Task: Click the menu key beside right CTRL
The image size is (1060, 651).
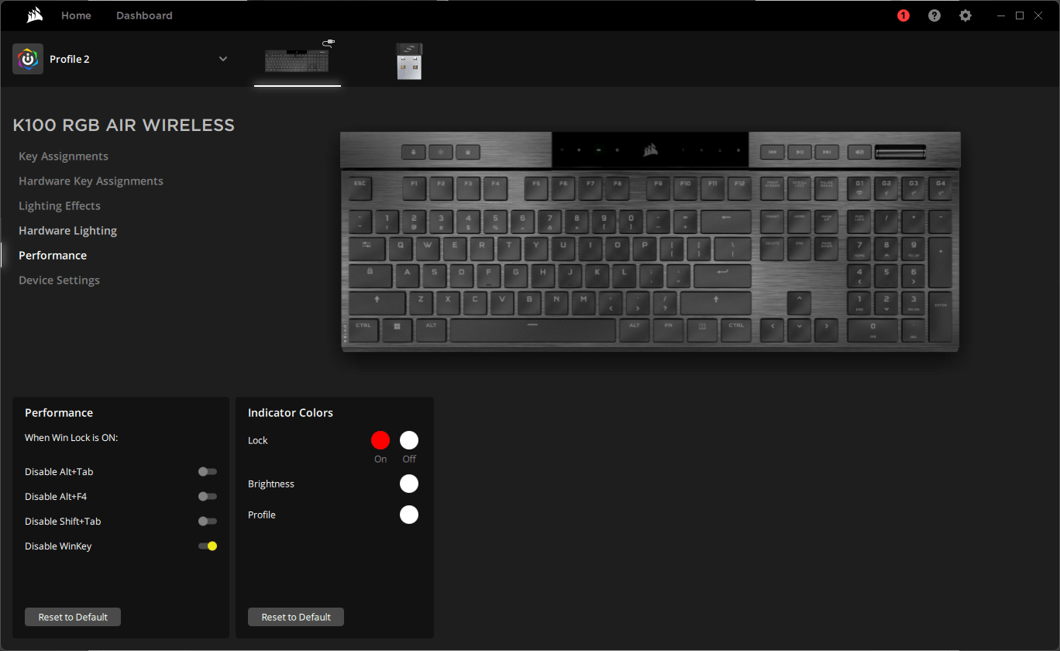Action: click(703, 329)
